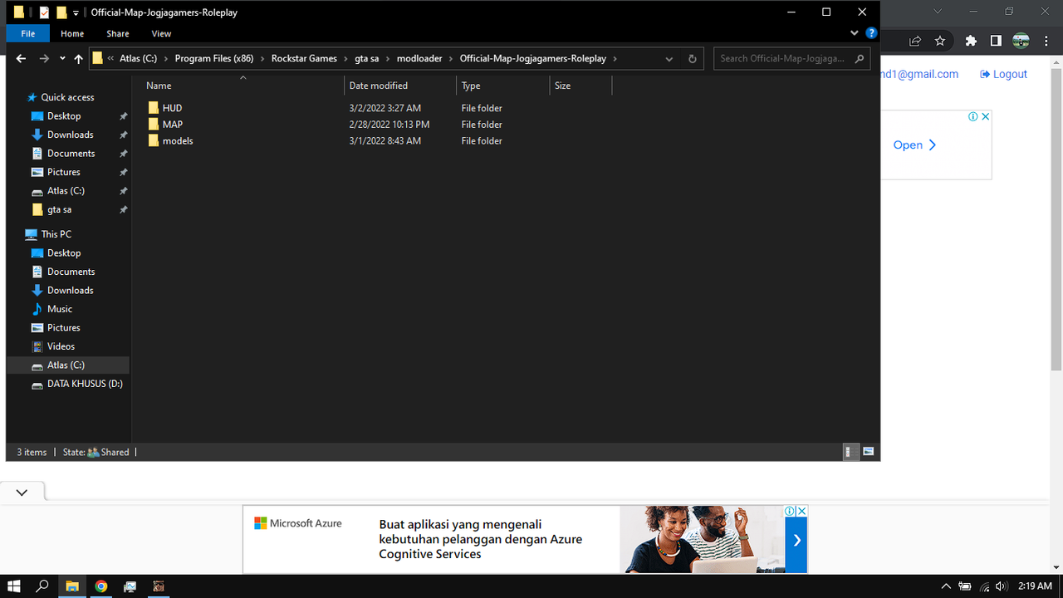Open the View ribbon tab

click(161, 33)
